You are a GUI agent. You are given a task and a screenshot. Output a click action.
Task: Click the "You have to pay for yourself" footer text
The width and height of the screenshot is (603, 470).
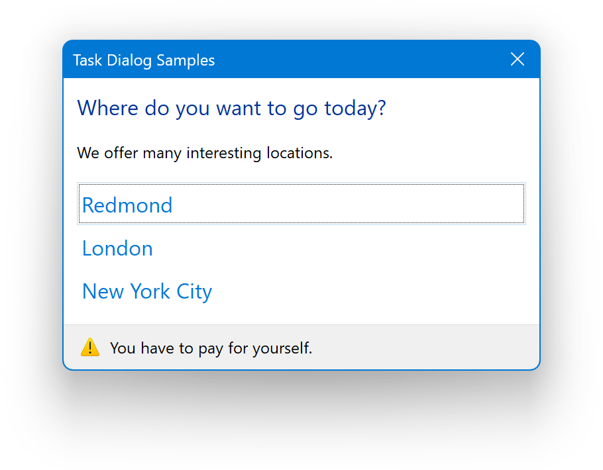pos(211,348)
